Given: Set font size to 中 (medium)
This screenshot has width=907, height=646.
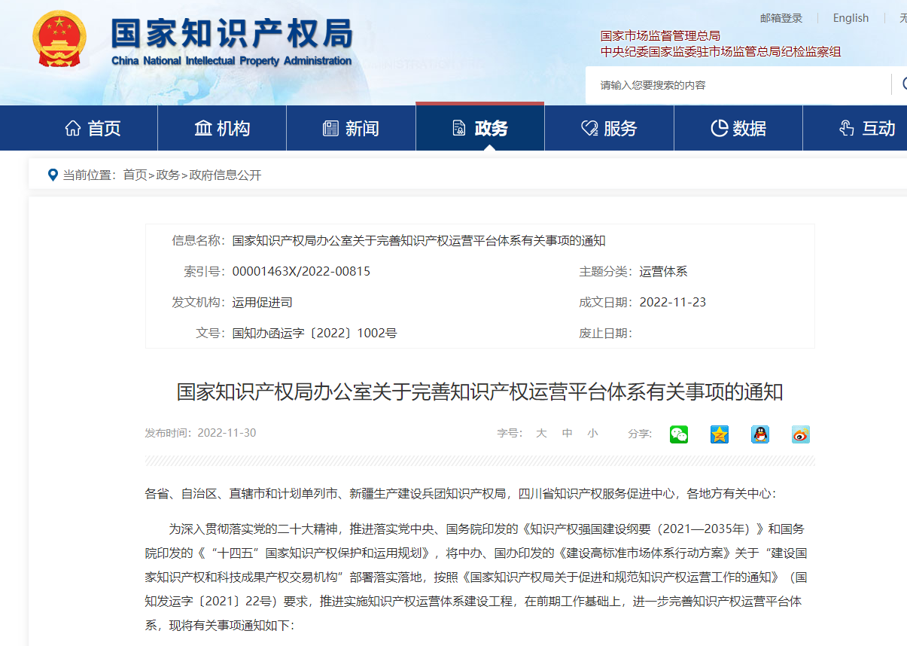Looking at the screenshot, I should click(568, 434).
